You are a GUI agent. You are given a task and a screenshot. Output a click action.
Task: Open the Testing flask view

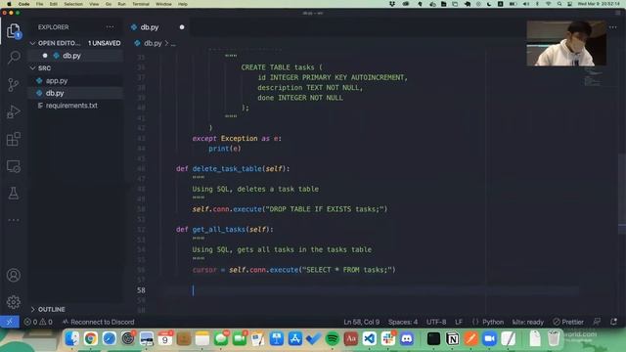(13, 194)
